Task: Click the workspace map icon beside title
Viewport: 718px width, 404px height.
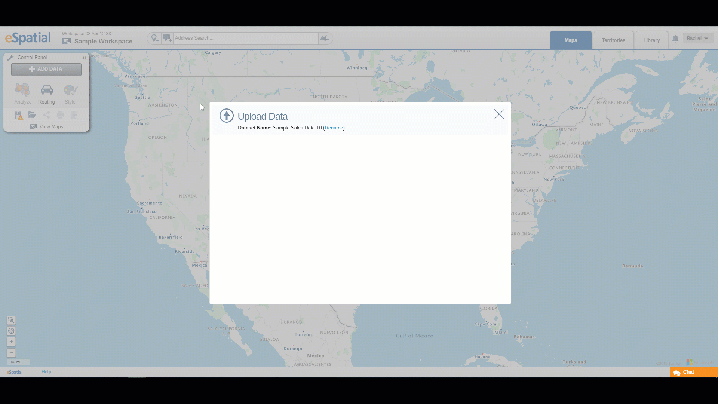Action: 67,41
